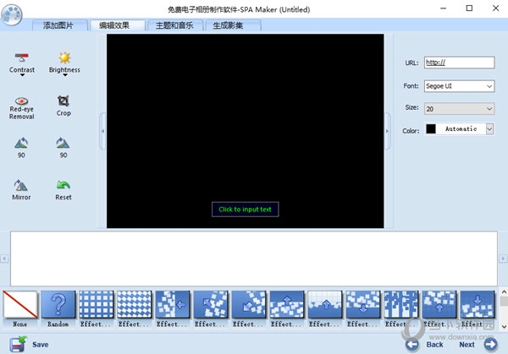
Task: Choose the checkered diamond transition effect
Action: [x=135, y=304]
